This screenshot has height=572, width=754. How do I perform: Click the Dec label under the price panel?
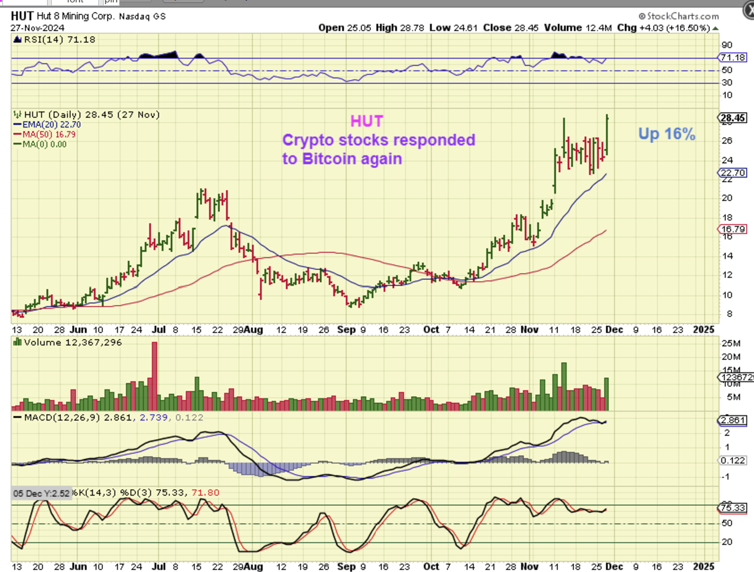click(x=614, y=329)
